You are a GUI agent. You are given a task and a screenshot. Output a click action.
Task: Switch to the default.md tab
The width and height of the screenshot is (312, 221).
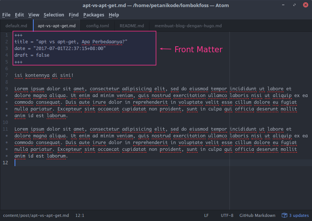pyautogui.click(x=17, y=26)
